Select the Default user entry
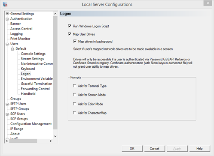 pos(21,49)
